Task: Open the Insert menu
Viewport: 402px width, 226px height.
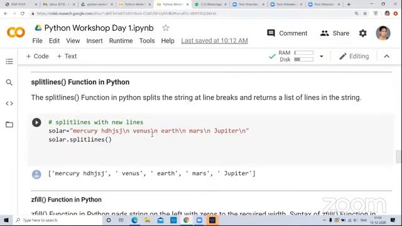Action: [94, 41]
